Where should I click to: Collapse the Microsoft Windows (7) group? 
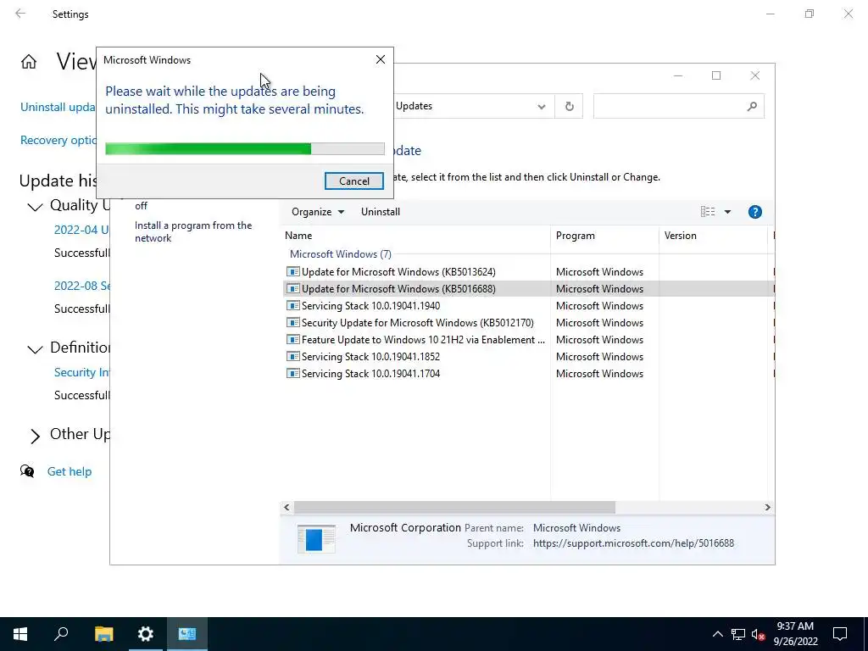click(x=341, y=254)
